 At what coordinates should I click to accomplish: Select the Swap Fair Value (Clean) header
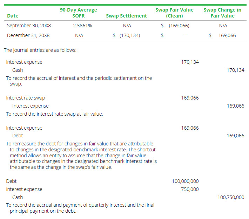point(174,13)
